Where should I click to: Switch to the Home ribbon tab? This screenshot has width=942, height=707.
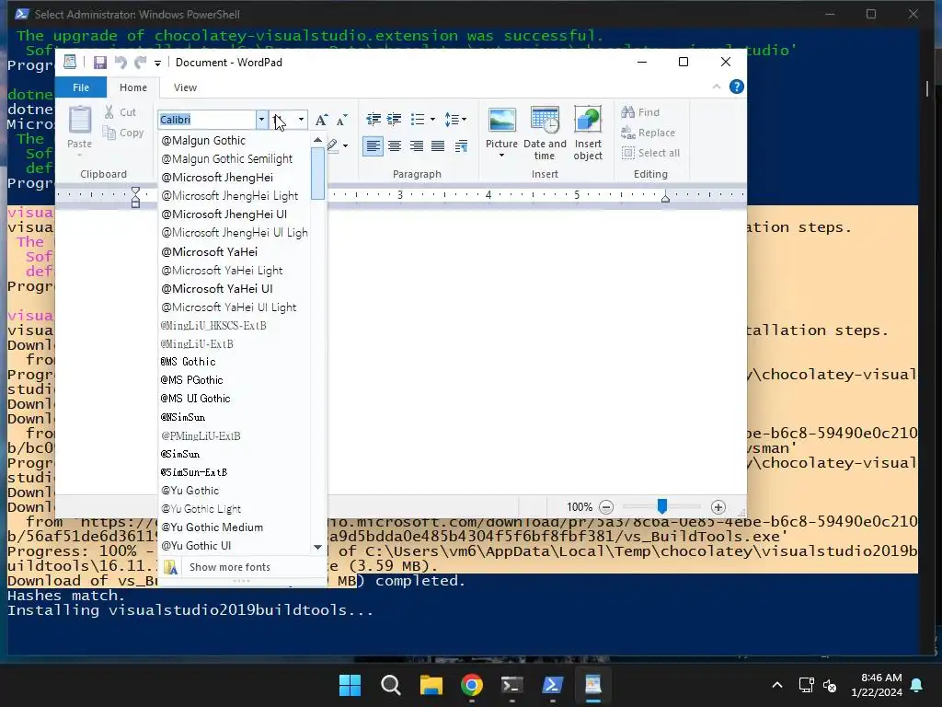pos(133,87)
